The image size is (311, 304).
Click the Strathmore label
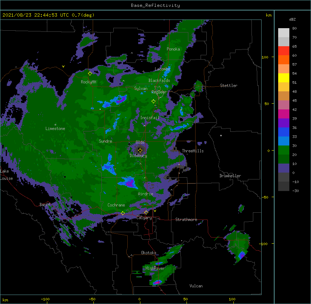tap(186, 220)
